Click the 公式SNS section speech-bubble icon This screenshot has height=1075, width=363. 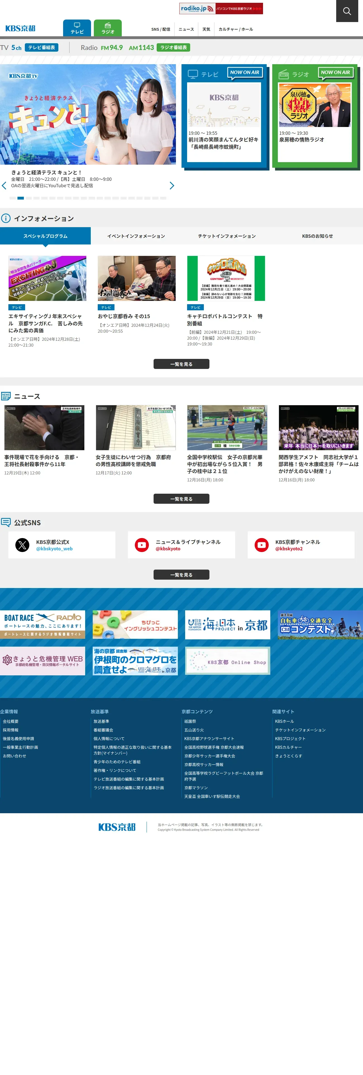tap(6, 522)
